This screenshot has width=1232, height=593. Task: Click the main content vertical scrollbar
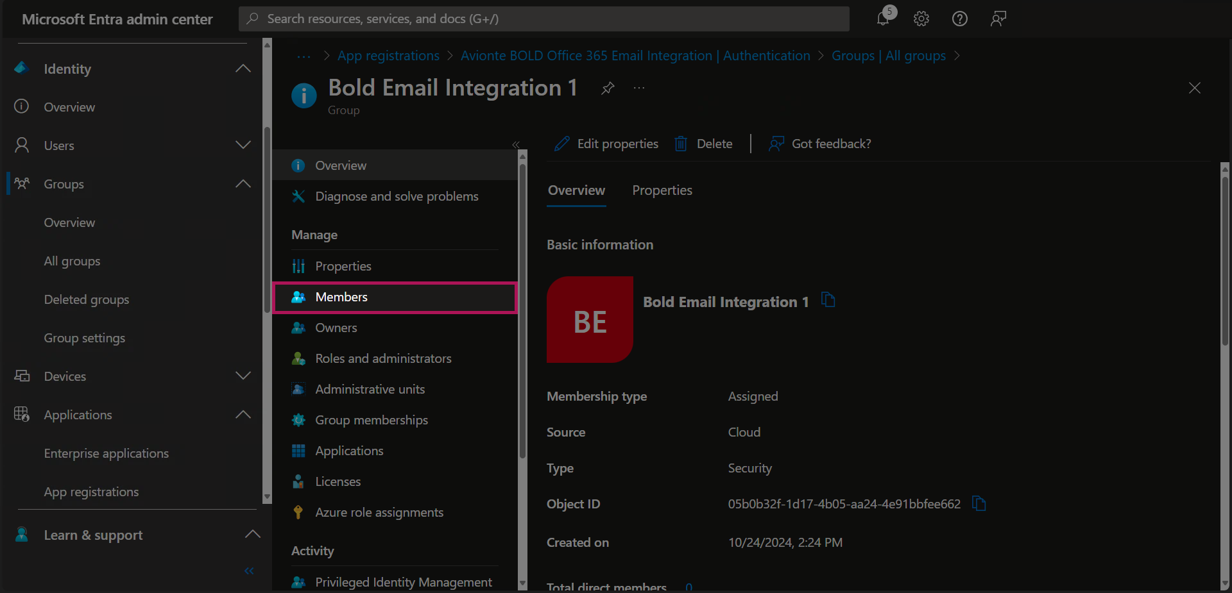click(1225, 256)
